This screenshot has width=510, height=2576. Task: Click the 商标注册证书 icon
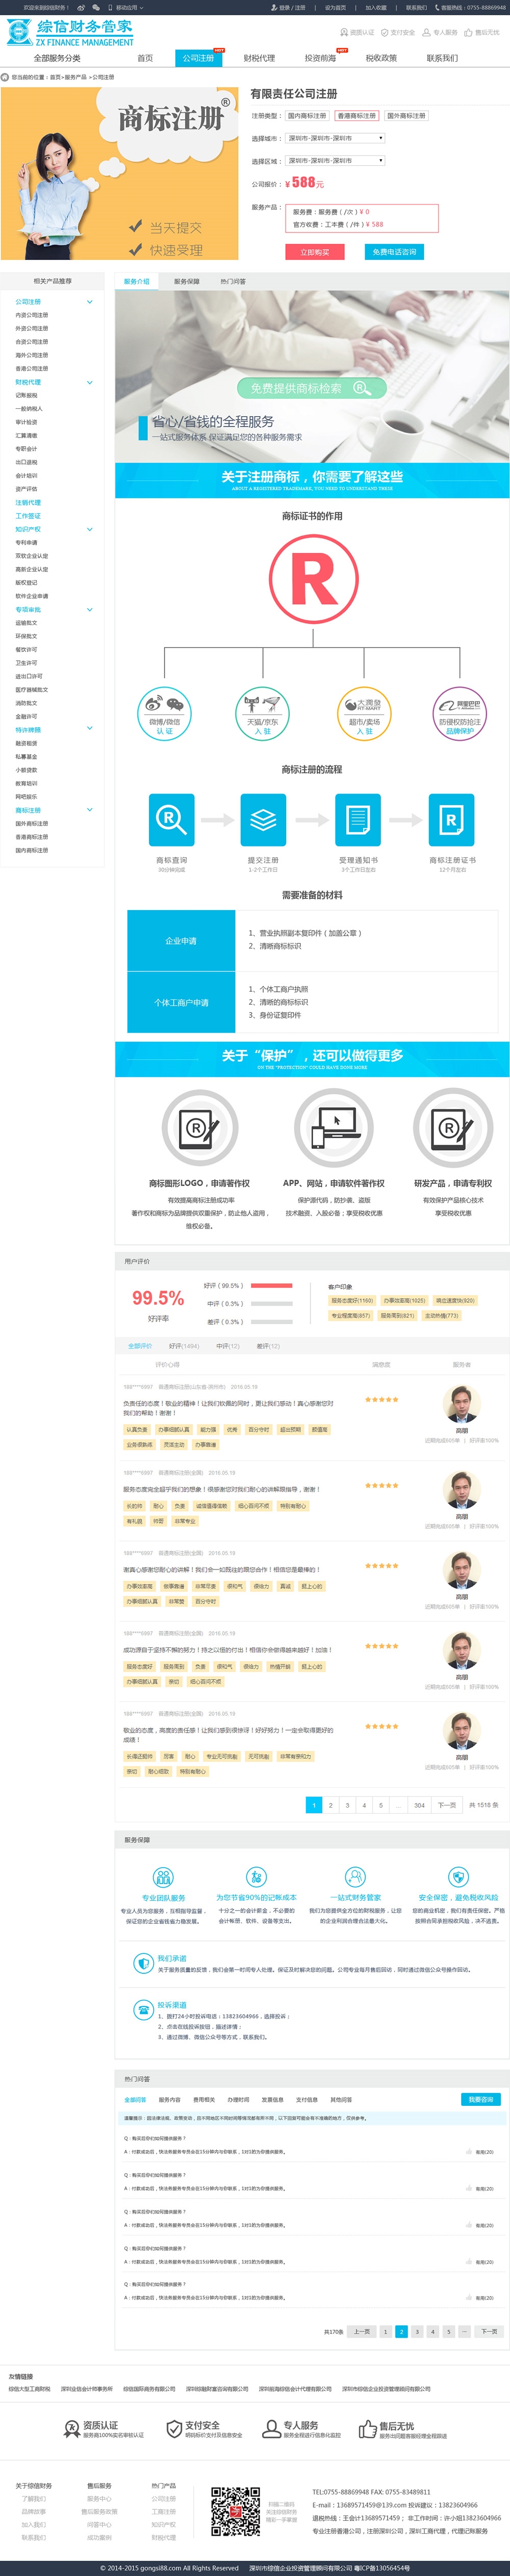point(451,819)
